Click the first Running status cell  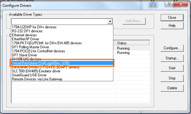point(132,48)
